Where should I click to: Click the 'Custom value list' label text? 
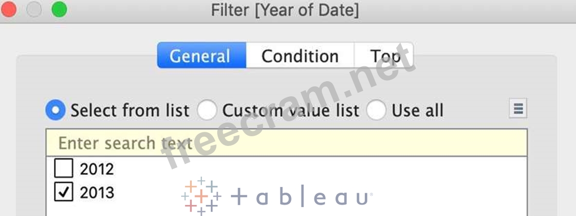click(x=291, y=110)
